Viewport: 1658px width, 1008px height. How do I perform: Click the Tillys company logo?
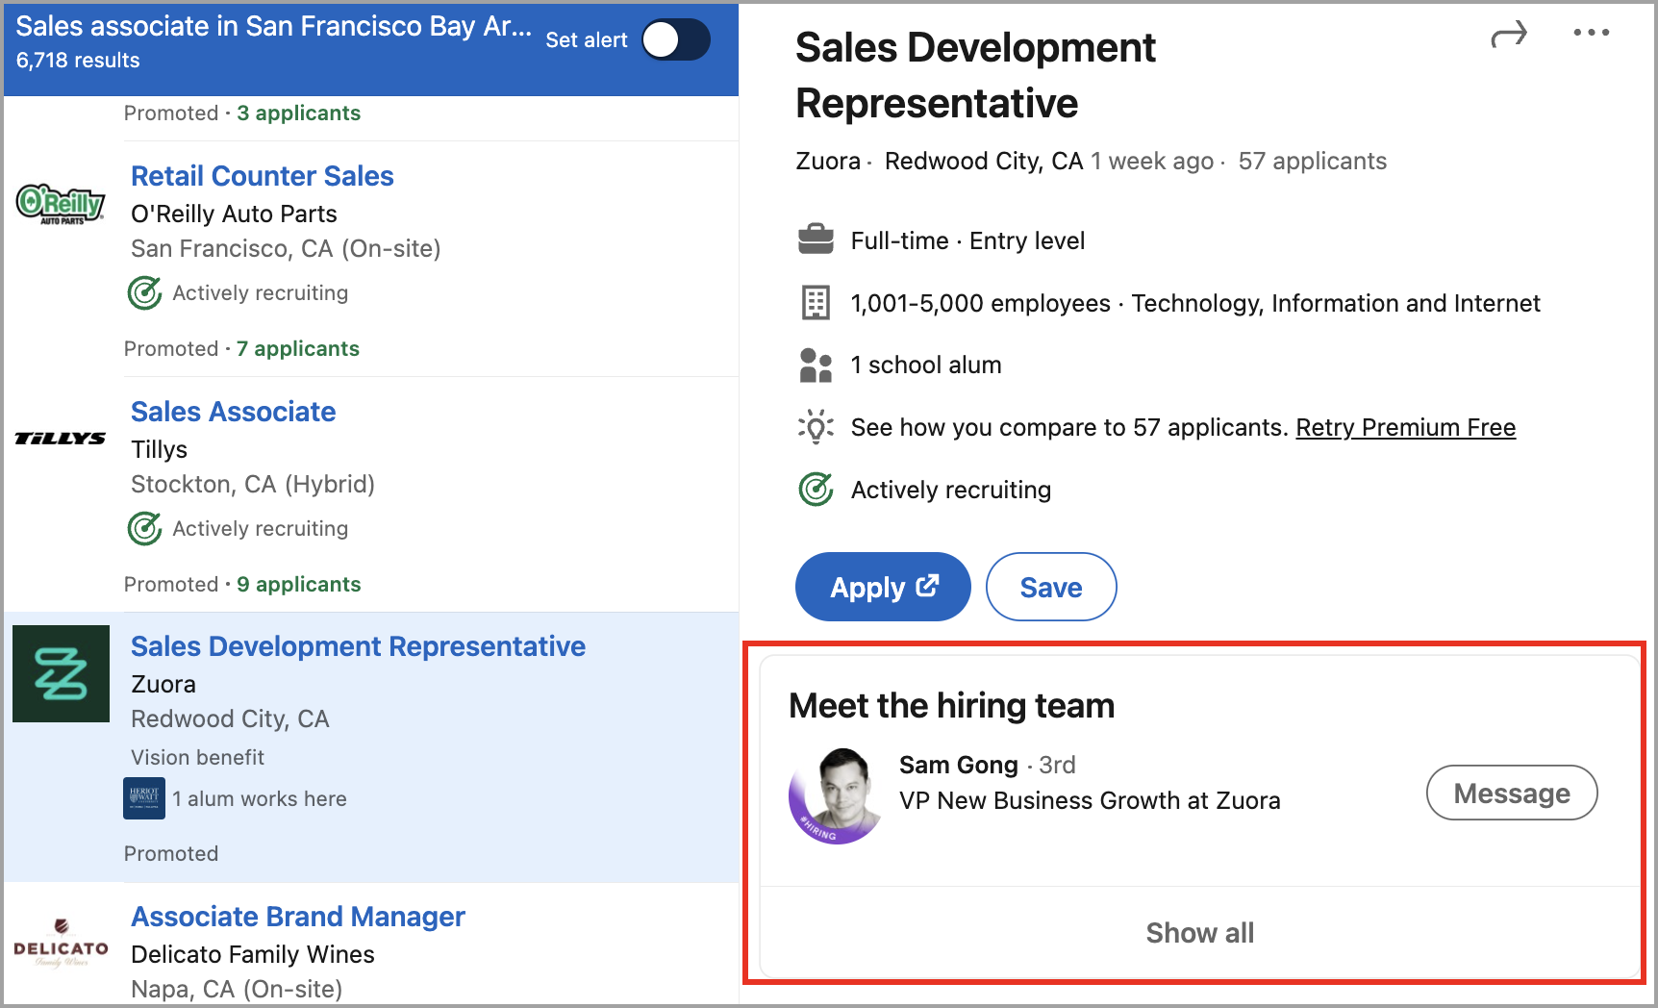61,439
